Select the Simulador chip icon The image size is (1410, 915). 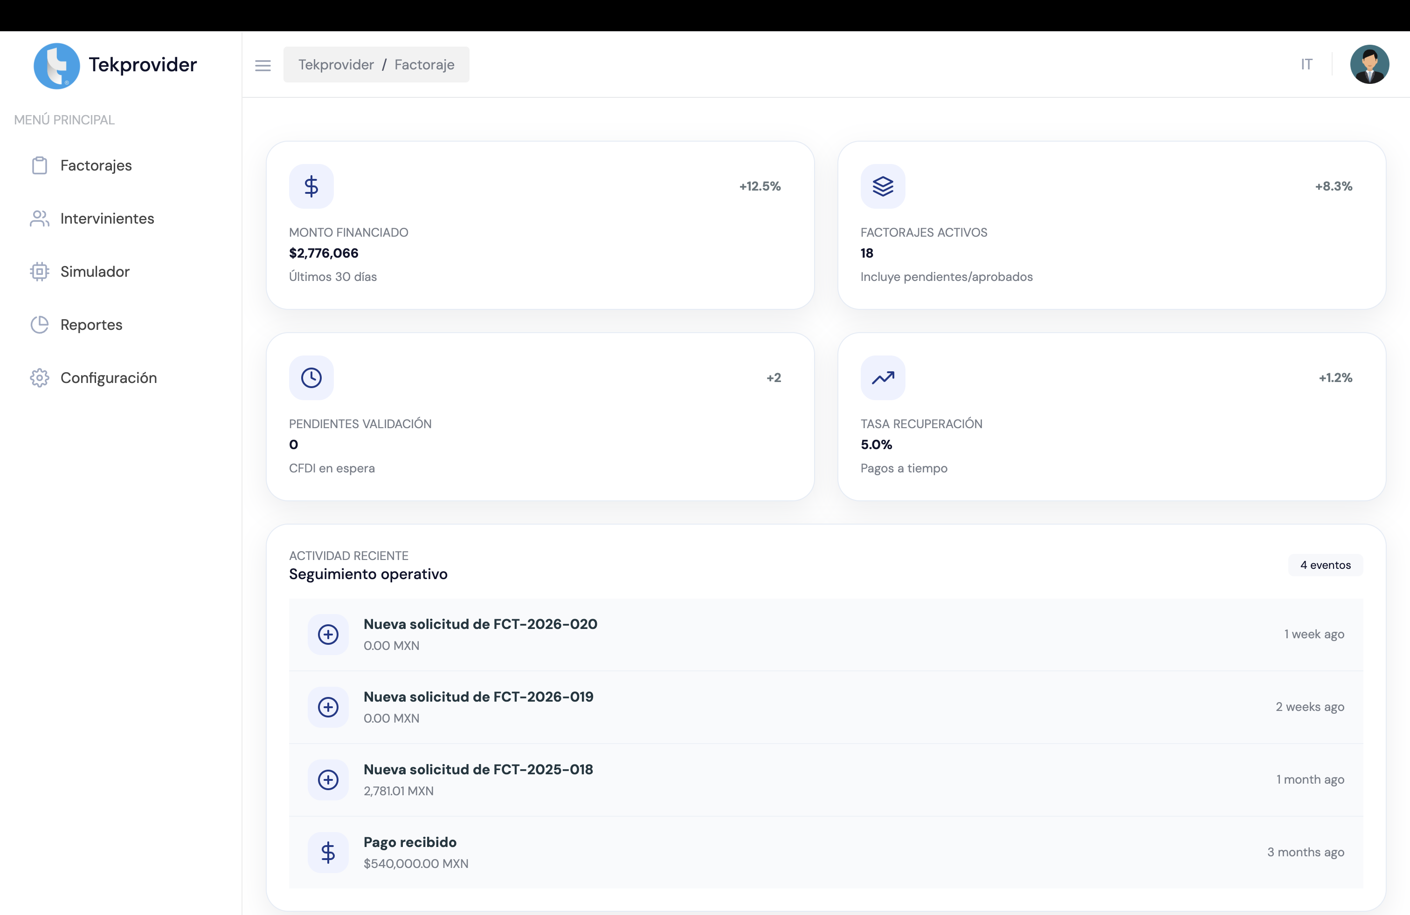pos(39,271)
